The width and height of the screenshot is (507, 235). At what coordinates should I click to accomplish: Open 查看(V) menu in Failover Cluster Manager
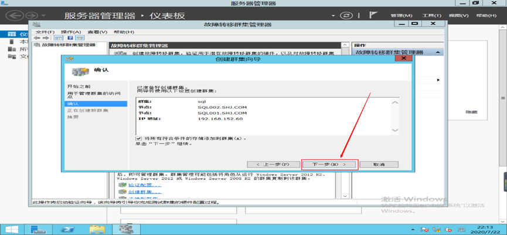[x=97, y=32]
